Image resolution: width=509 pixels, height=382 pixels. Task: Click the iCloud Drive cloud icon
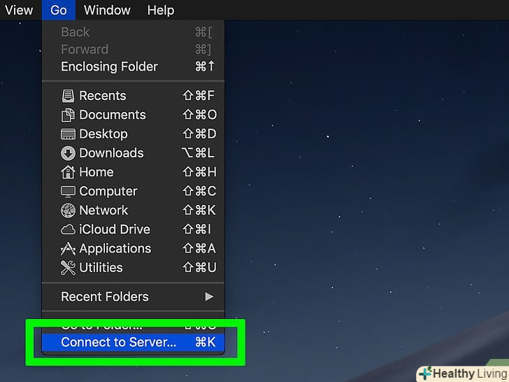(68, 229)
